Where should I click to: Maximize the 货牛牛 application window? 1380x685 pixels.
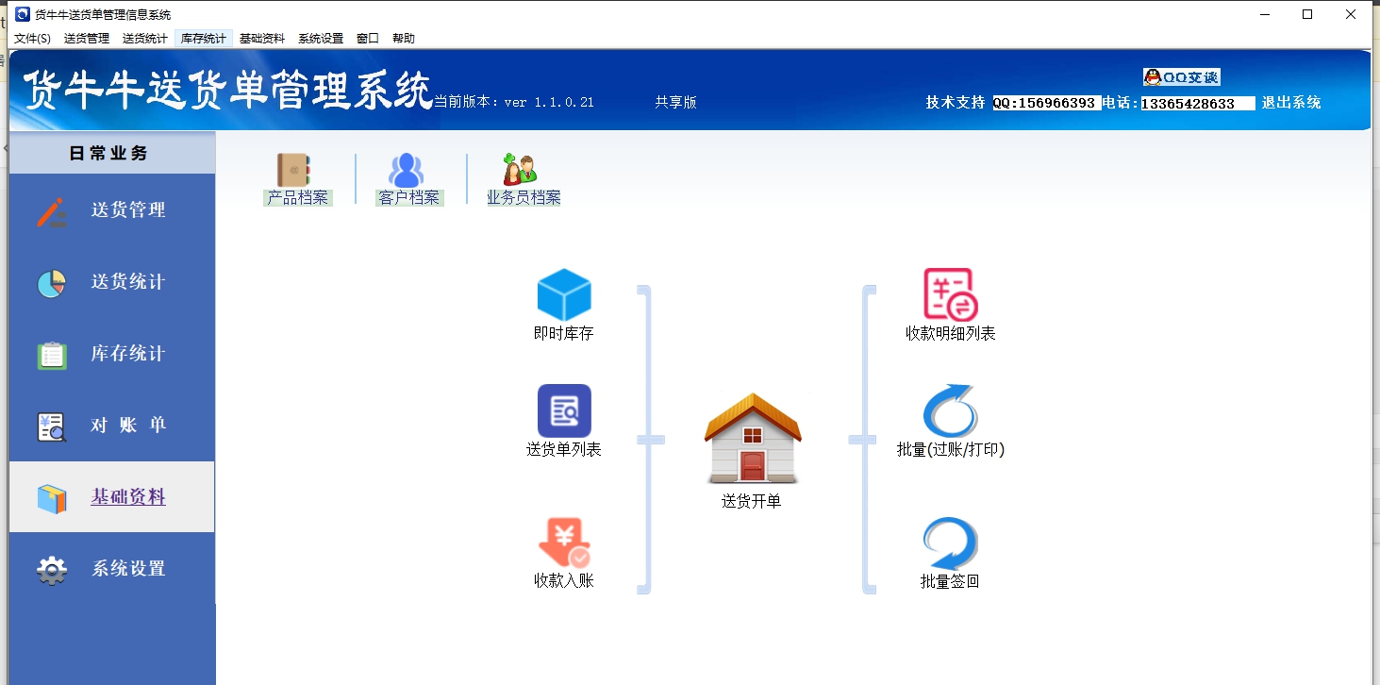pos(1307,14)
